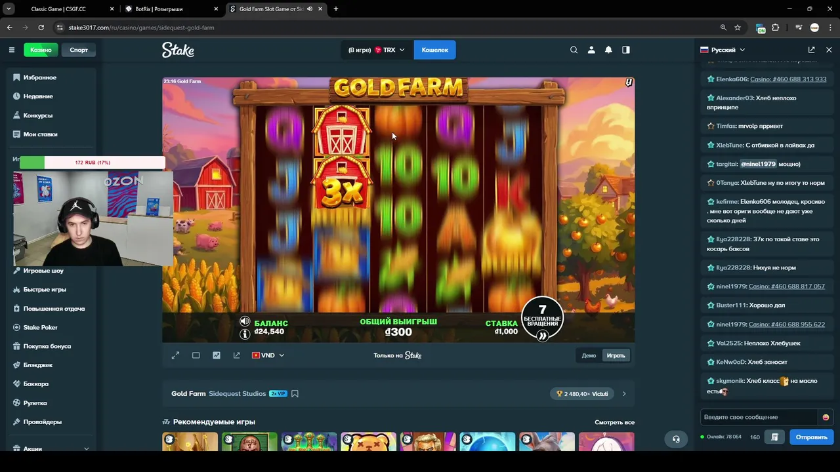Image resolution: width=840 pixels, height=472 pixels.
Task: Open the blue orb recommended game thumbnail
Action: [488, 442]
